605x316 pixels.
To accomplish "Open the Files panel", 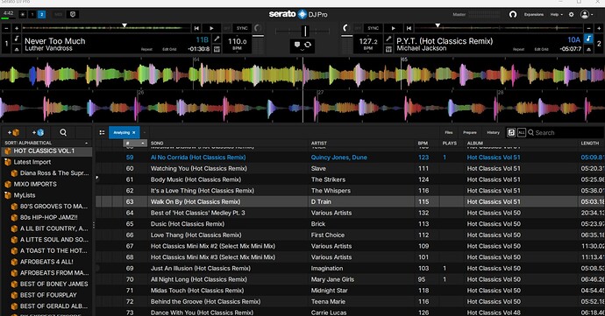I will (x=449, y=132).
